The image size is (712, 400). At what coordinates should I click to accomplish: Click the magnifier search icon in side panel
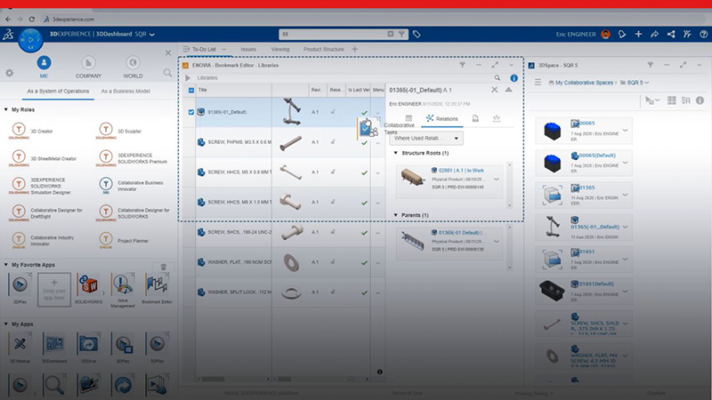click(167, 73)
